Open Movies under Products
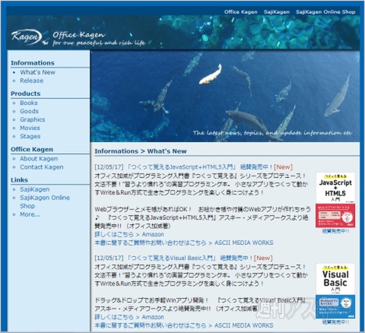The image size is (365, 333). (30, 128)
